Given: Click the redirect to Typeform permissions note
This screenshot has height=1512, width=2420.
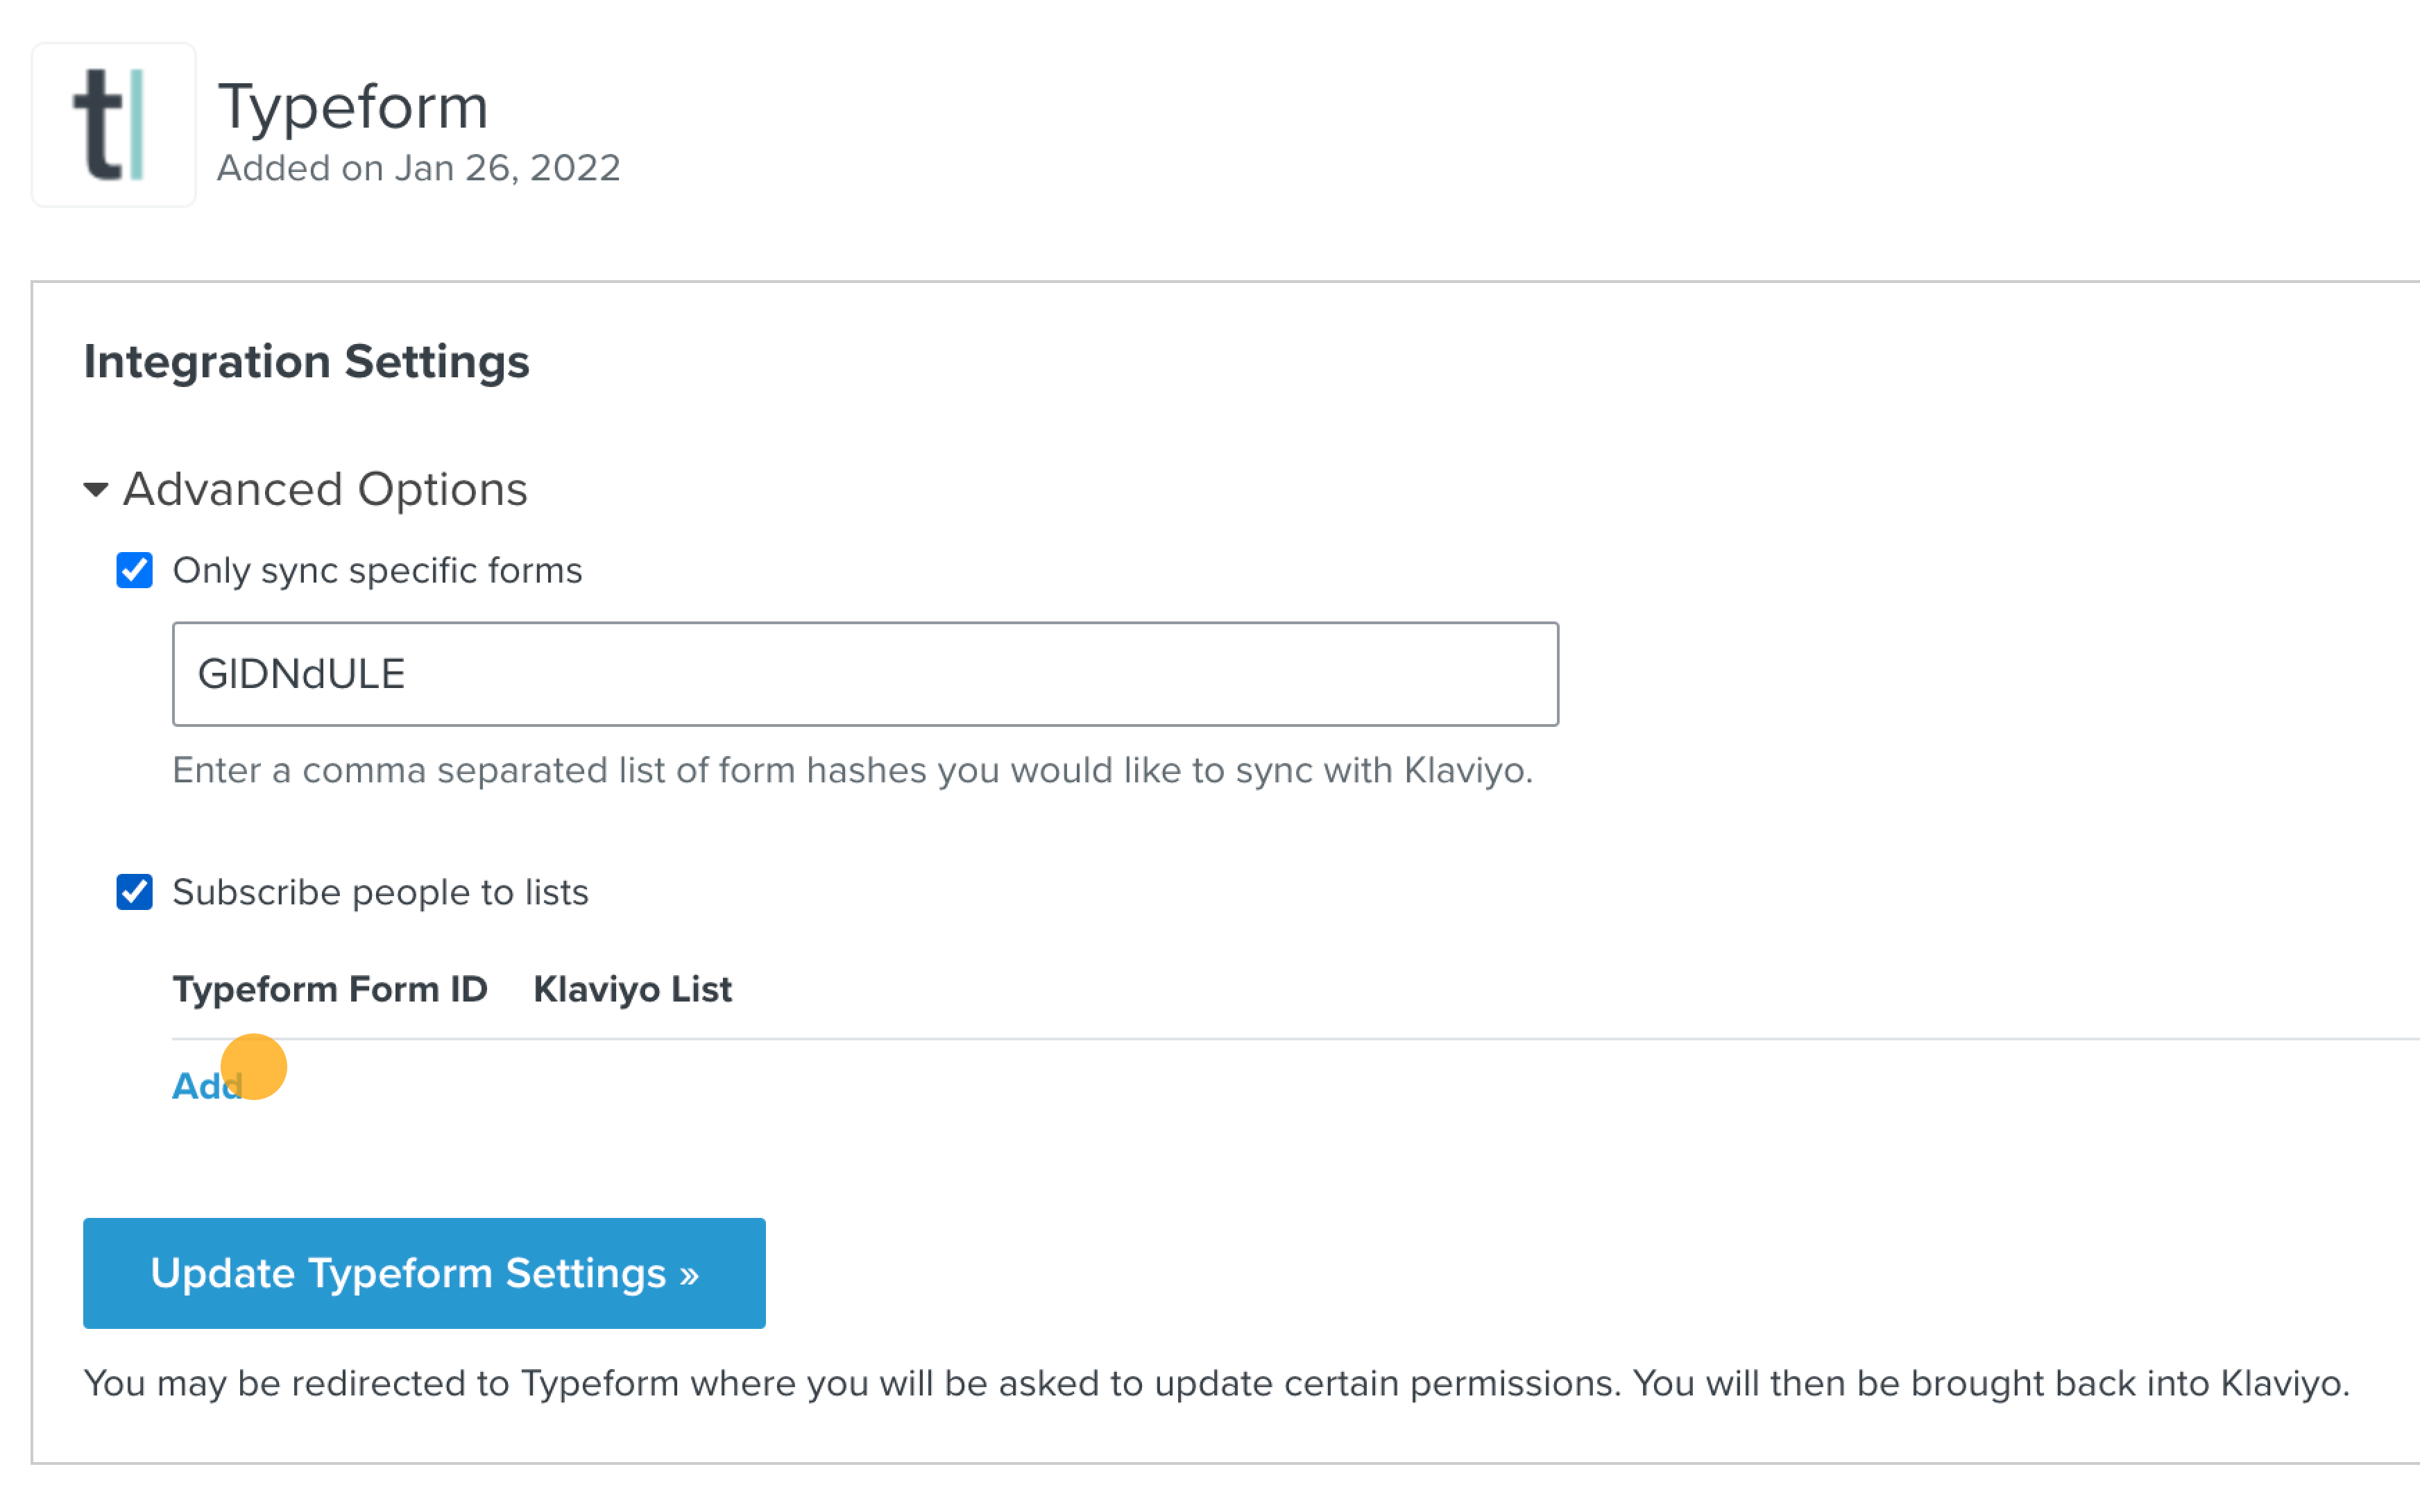Looking at the screenshot, I should pos(1216,1384).
